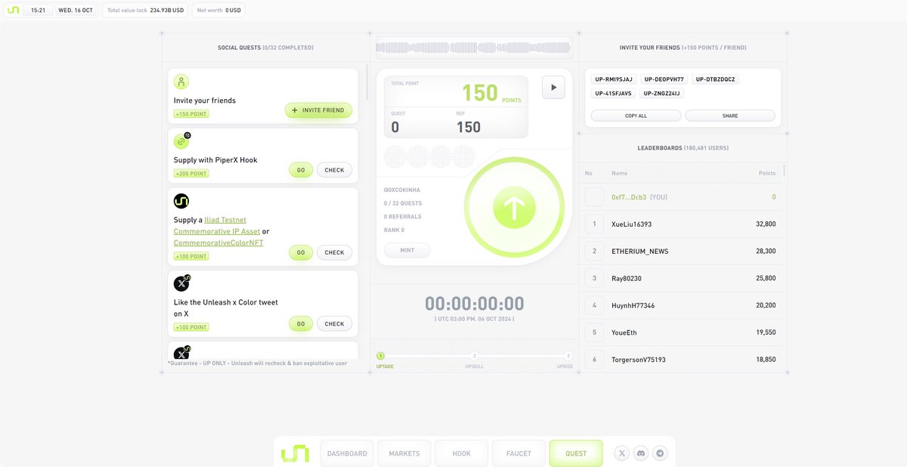Click the COPY ALL referral codes button
Viewport: 907px width, 467px height.
pos(636,116)
